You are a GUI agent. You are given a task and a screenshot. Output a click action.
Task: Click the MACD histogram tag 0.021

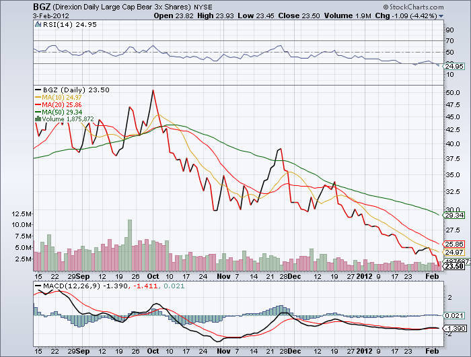pos(454,315)
